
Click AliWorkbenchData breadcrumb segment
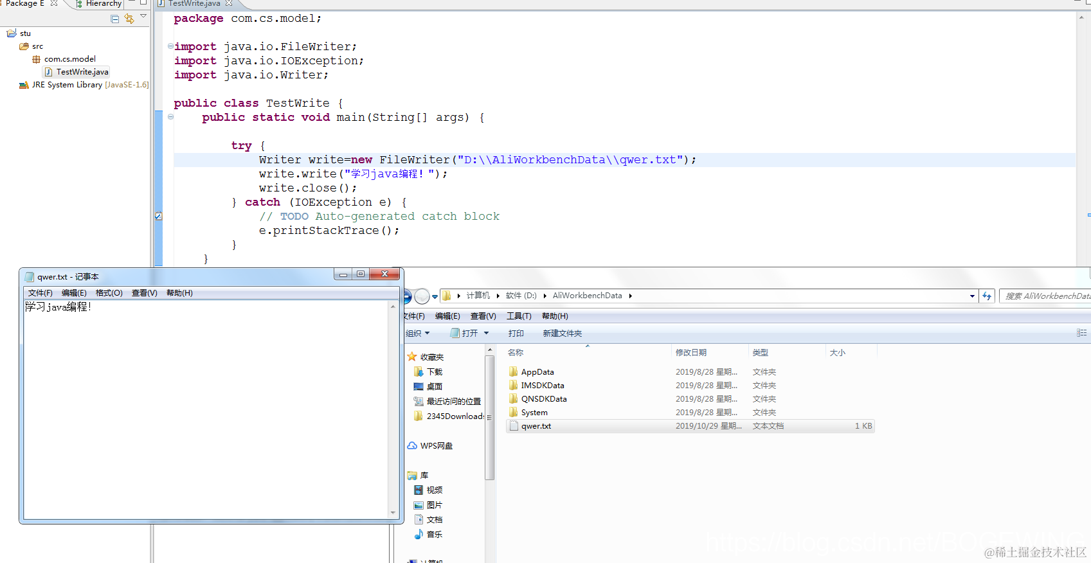pyautogui.click(x=587, y=296)
